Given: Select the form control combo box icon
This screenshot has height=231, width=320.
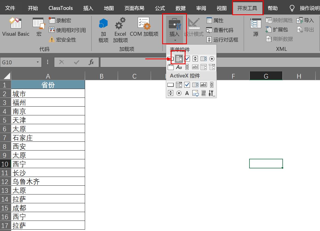Looking at the screenshot, I should [179, 59].
